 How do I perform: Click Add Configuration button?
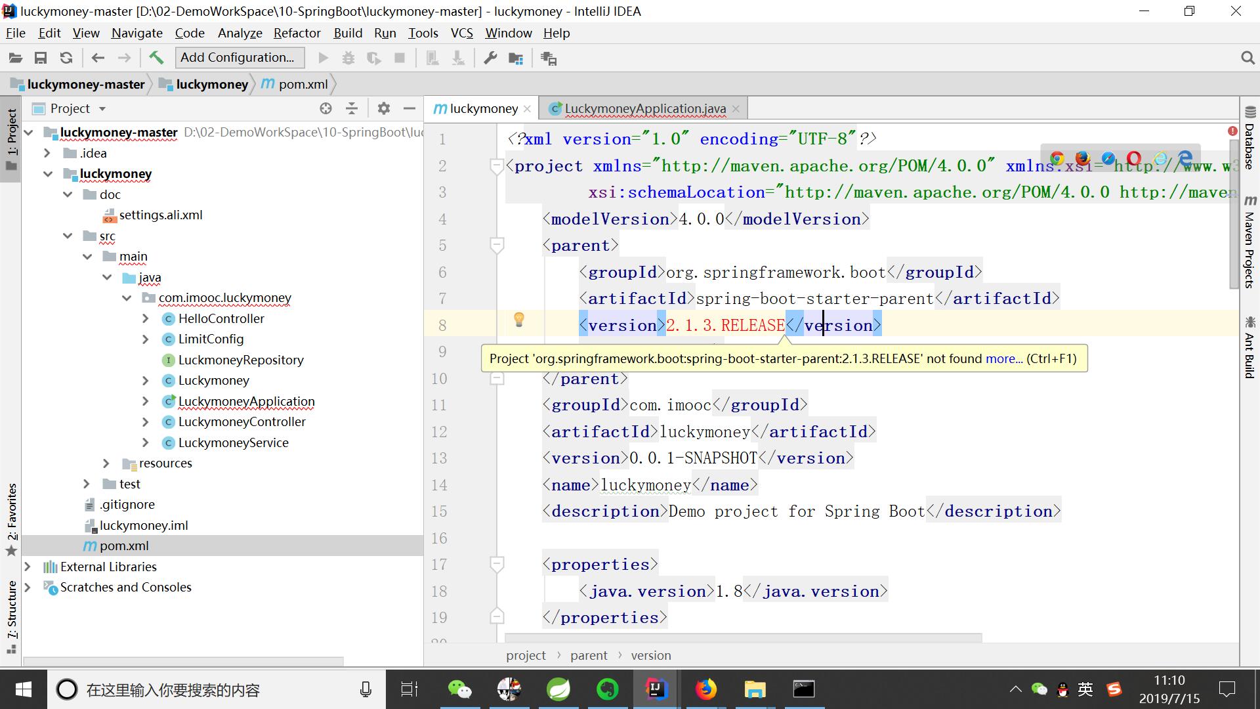[240, 58]
